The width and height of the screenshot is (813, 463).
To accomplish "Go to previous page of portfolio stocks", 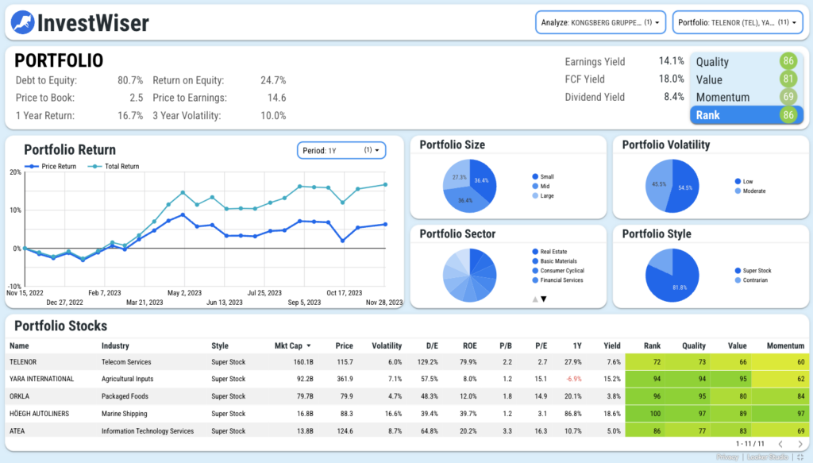I will [780, 444].
